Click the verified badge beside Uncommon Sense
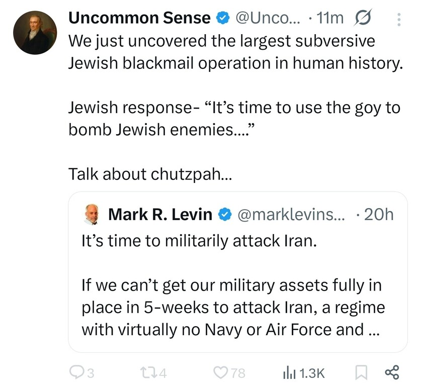 pyautogui.click(x=221, y=19)
